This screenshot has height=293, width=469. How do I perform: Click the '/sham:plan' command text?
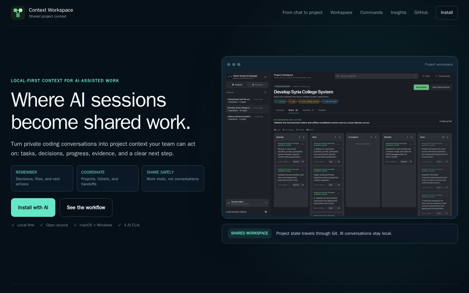(x=446, y=121)
